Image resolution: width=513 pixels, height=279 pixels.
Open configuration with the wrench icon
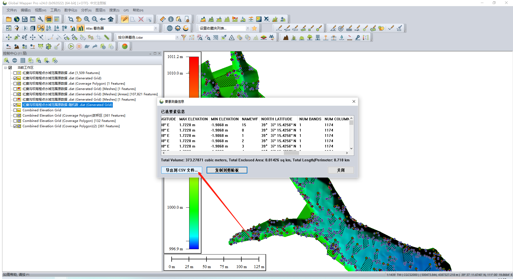[x=40, y=19]
